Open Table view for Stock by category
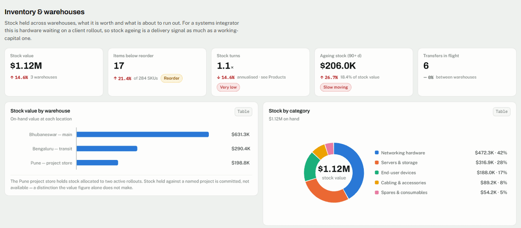Viewport: 521px width, 228px height. click(501, 111)
